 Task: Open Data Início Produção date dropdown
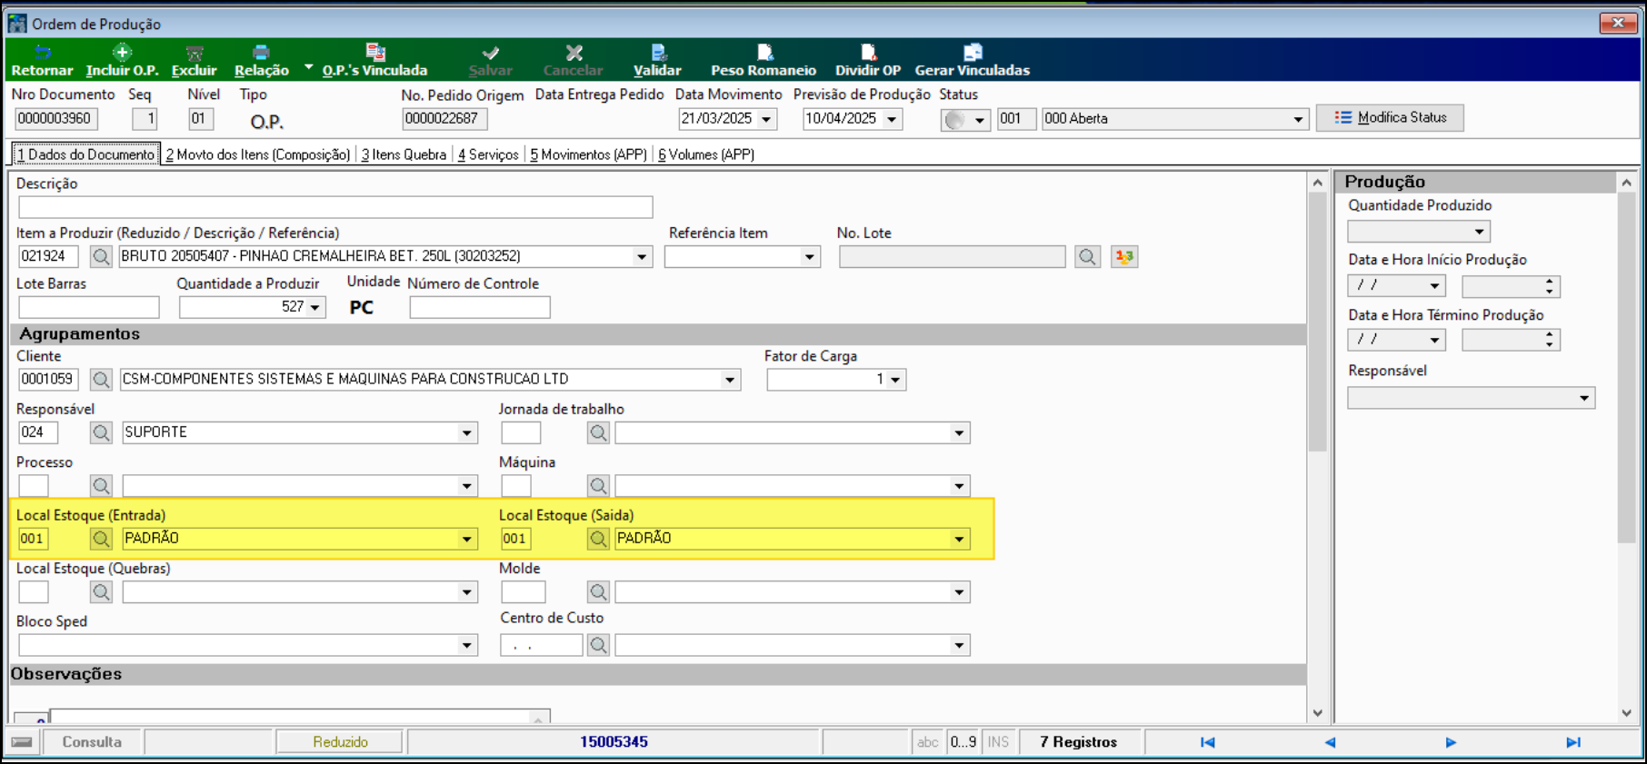[1434, 286]
